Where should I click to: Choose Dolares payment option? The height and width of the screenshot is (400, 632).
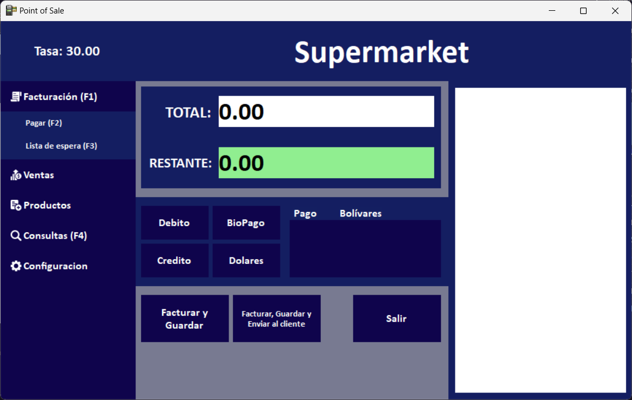click(x=246, y=260)
